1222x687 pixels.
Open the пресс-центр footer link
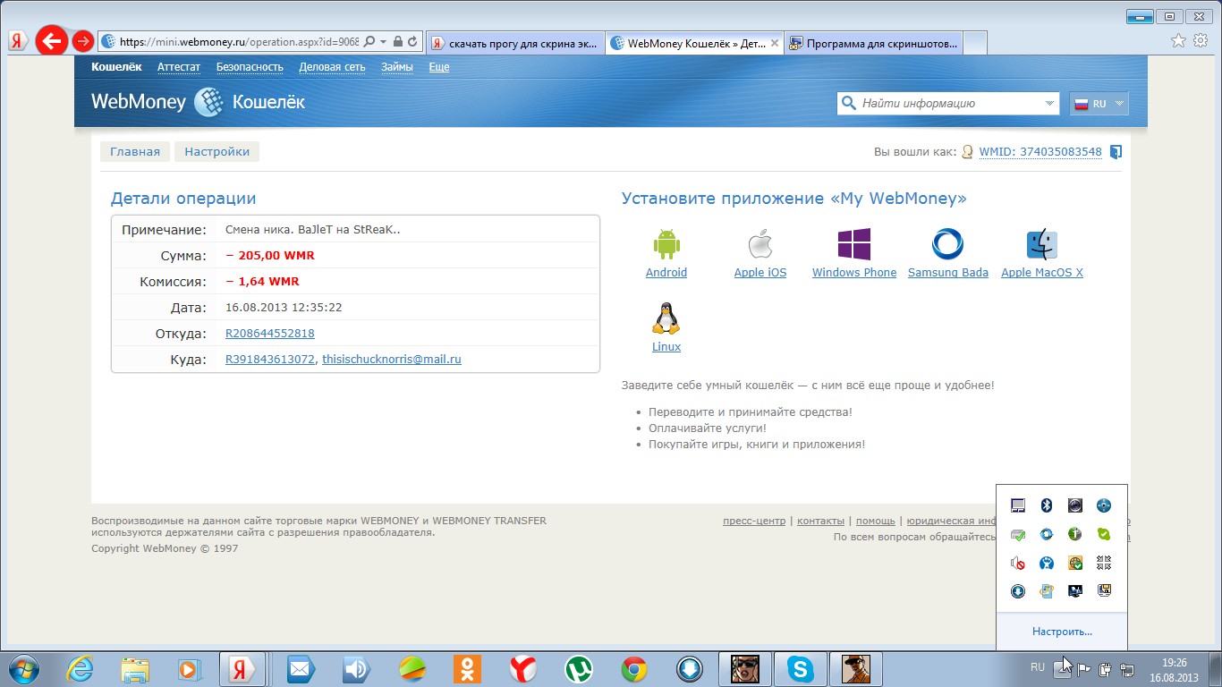[x=754, y=521]
